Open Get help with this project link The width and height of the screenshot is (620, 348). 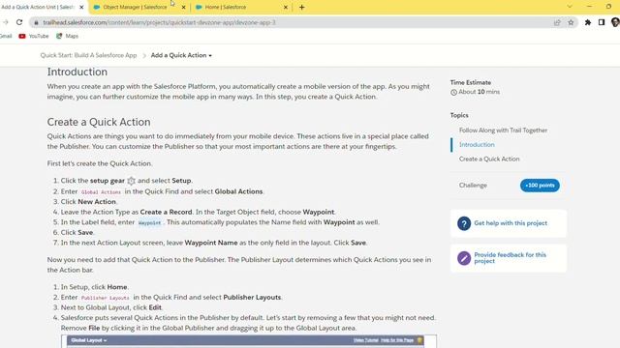[511, 223]
